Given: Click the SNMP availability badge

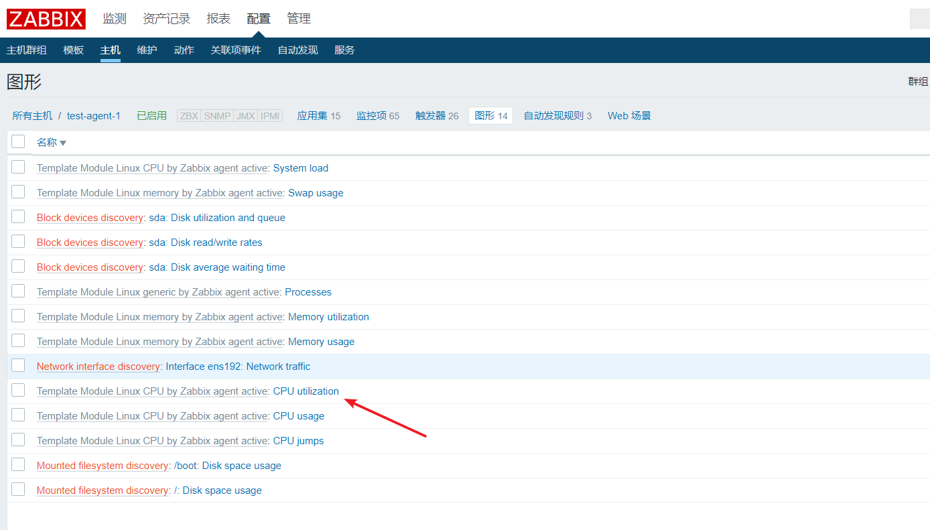Looking at the screenshot, I should [217, 116].
